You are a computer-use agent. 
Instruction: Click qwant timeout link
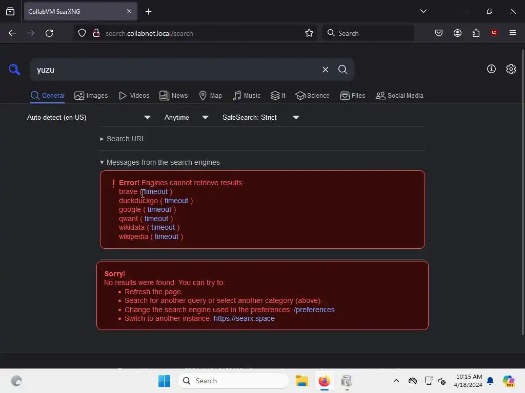(x=156, y=219)
